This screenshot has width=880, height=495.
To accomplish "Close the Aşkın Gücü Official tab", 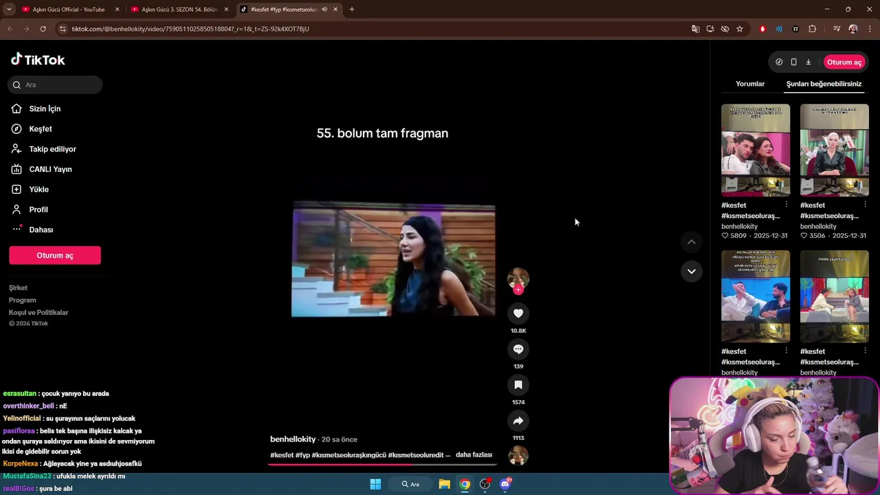I will coord(117,10).
